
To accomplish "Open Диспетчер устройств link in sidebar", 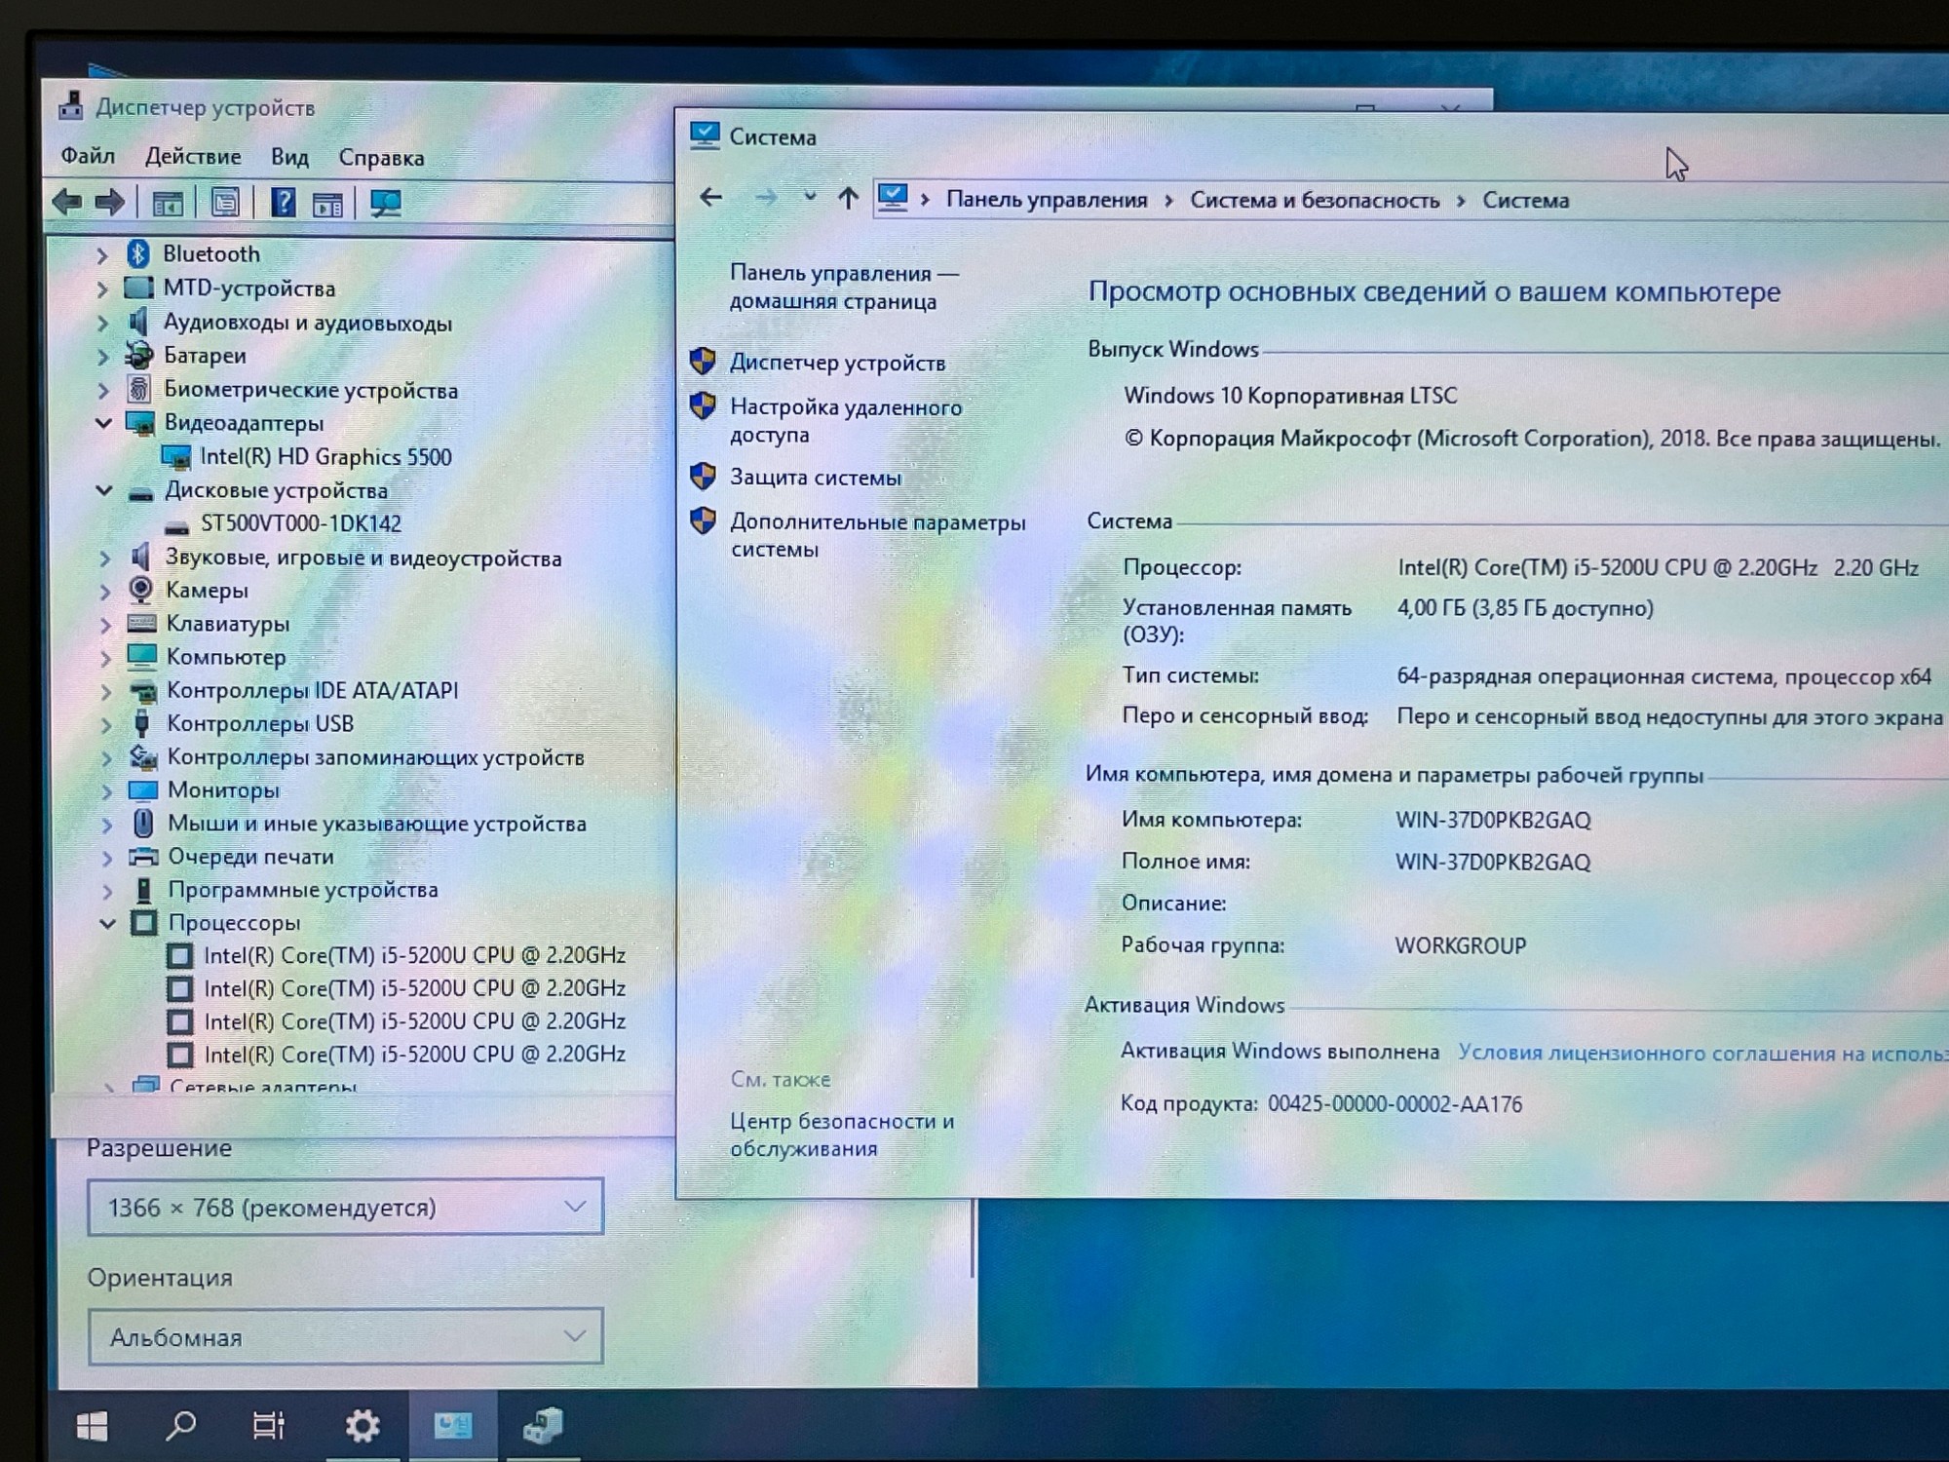I will pos(837,363).
